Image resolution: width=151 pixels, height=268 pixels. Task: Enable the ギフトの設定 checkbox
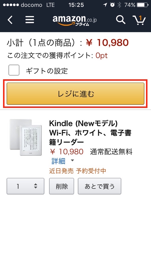(14, 70)
